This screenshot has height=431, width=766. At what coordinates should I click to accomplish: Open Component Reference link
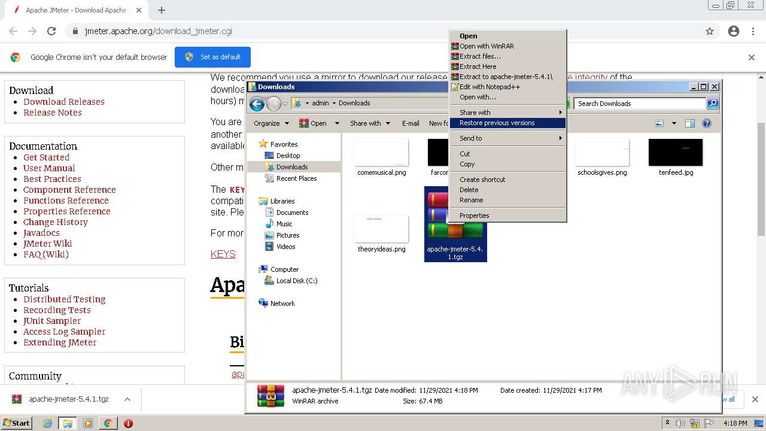click(x=69, y=190)
